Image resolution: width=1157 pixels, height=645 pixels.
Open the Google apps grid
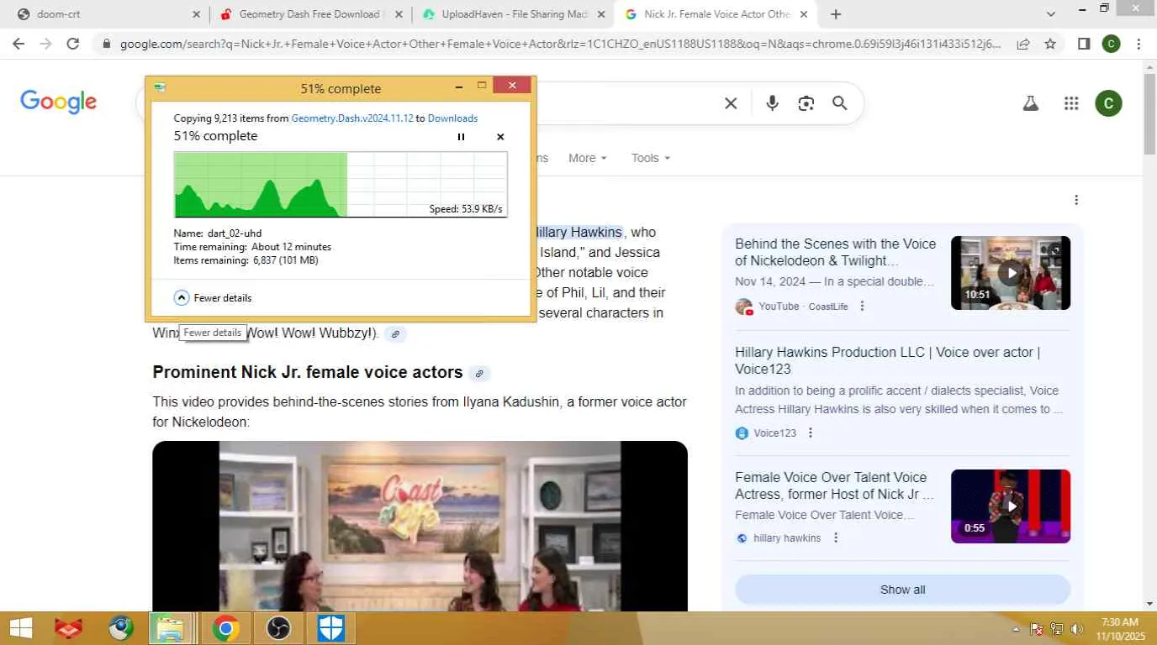pos(1071,103)
